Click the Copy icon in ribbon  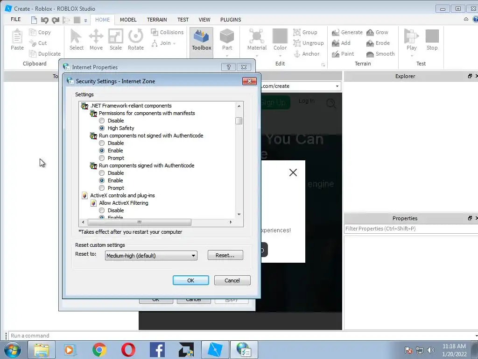pos(33,32)
